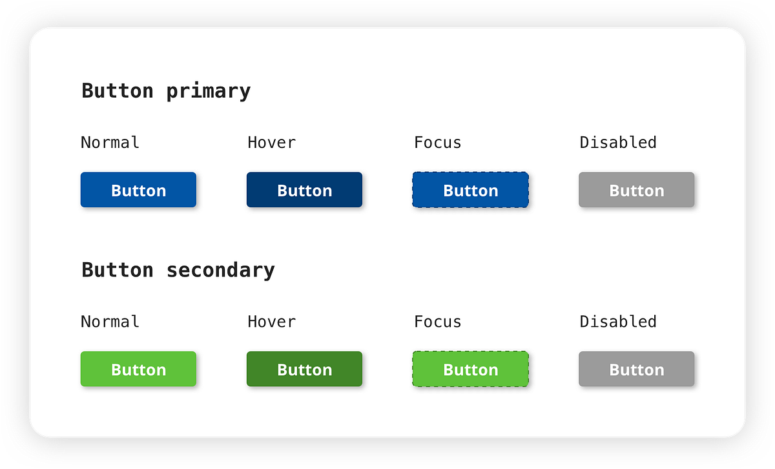Click the Disabled label in the secondary row
Image resolution: width=775 pixels, height=469 pixels.
pos(617,321)
